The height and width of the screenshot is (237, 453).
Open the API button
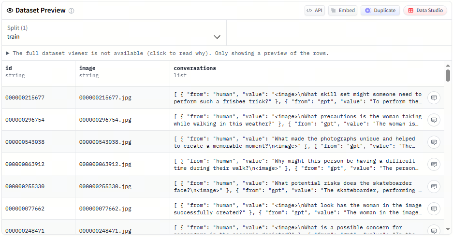click(x=315, y=11)
